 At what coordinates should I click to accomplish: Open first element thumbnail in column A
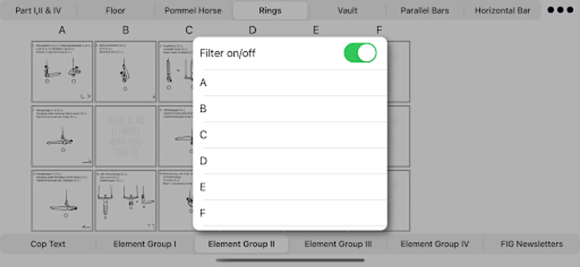[x=62, y=72]
